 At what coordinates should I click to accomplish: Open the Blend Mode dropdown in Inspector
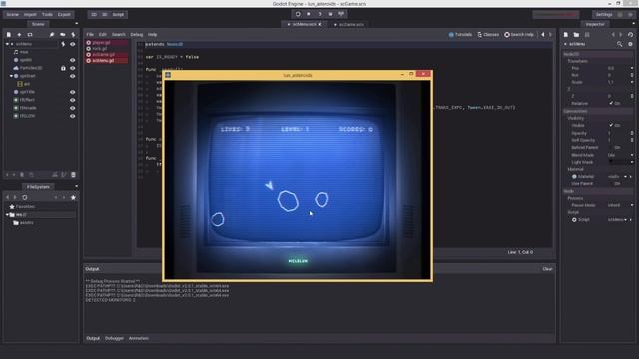[x=621, y=155]
